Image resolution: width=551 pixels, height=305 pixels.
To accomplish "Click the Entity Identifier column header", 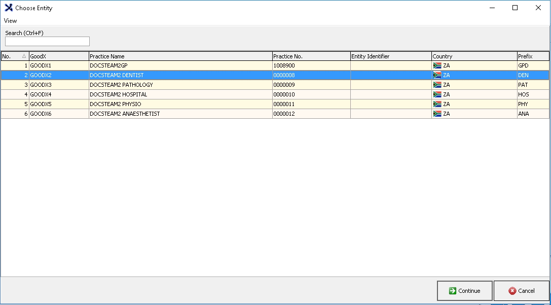I will point(390,56).
